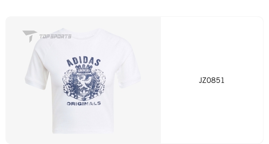Screen dimensions: 269x144
Task: Click blank white area below JZ0851 code
Action: (x=211, y=113)
